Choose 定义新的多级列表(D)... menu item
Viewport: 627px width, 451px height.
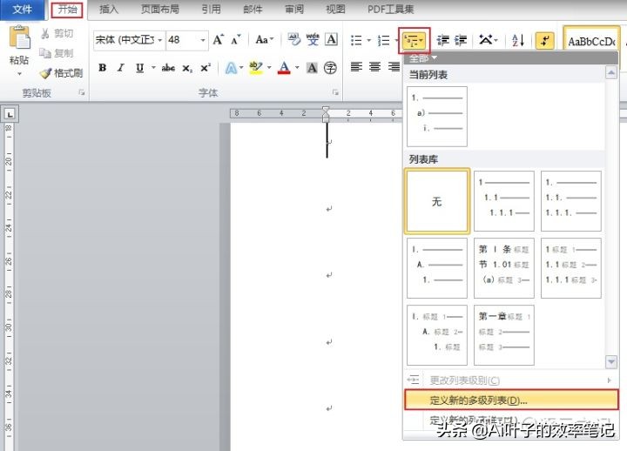(511, 401)
